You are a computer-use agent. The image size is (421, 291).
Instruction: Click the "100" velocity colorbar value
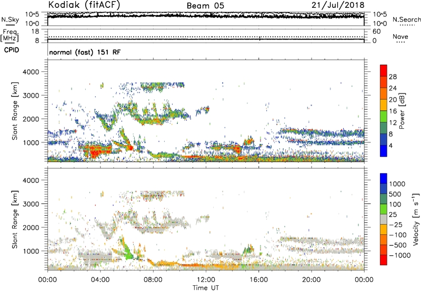coord(395,204)
